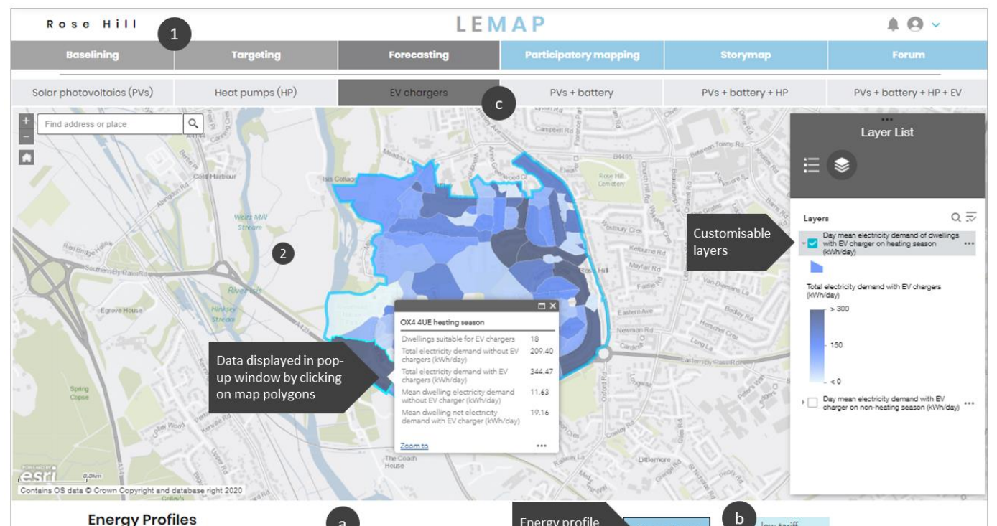
Task: Open the user account dropdown chevron
Action: (935, 24)
